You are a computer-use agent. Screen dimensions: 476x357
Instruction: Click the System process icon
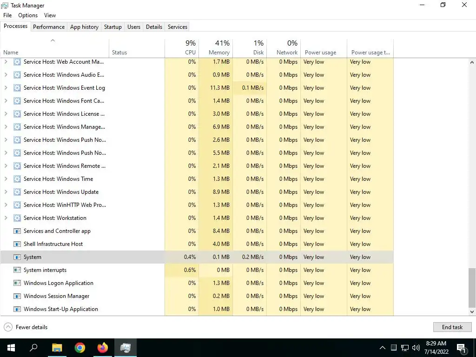point(17,257)
